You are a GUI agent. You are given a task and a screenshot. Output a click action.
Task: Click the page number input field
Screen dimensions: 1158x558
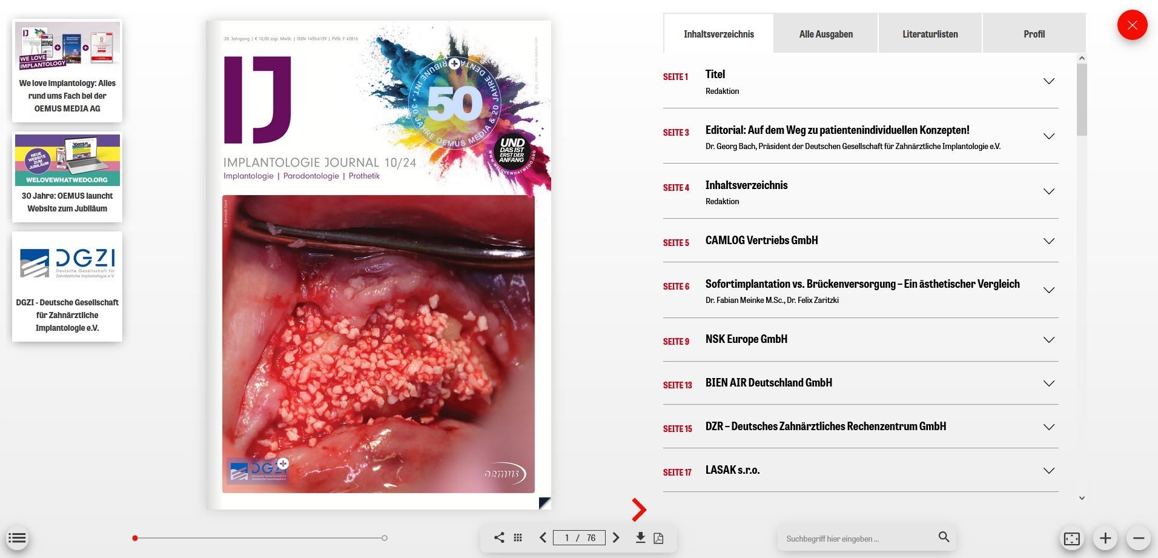(x=579, y=537)
